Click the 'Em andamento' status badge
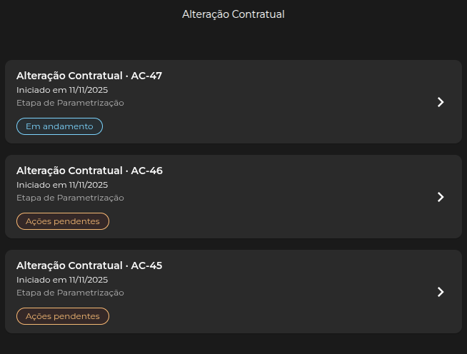This screenshot has height=354, width=467. [x=59, y=126]
